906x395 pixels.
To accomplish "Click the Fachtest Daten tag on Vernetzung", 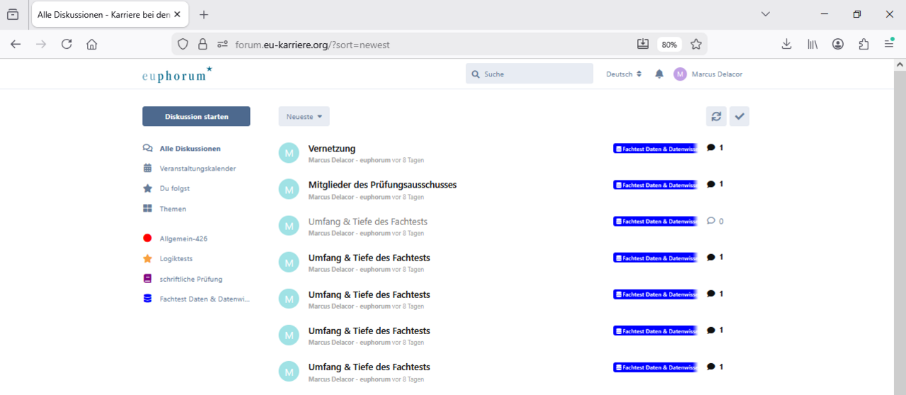I will click(x=655, y=149).
